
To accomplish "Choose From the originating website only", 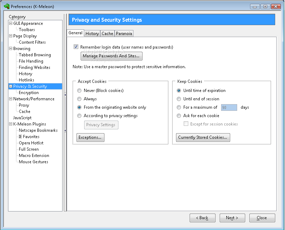I will (x=79, y=107).
